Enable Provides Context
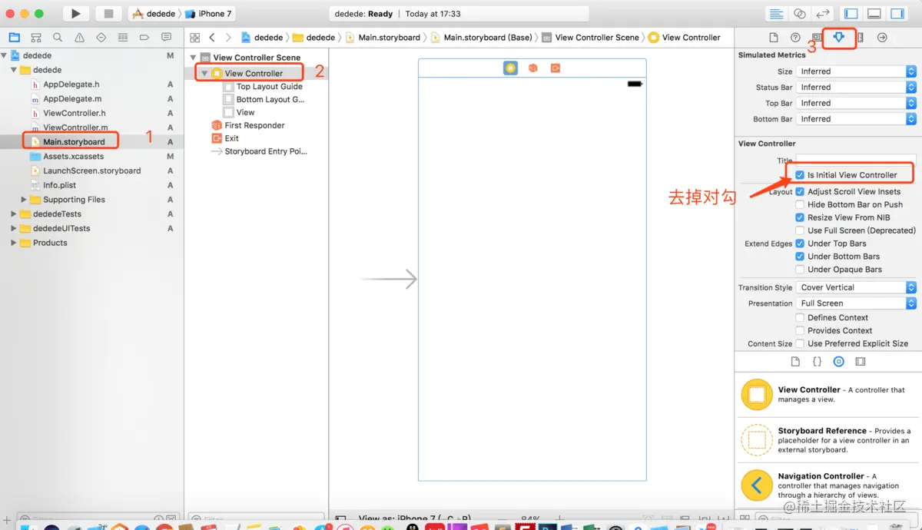Screen dimensions: 922x530 coord(801,331)
